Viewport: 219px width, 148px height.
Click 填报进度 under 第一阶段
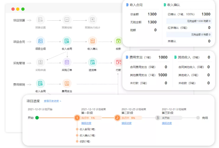pyautogui.click(x=86, y=123)
